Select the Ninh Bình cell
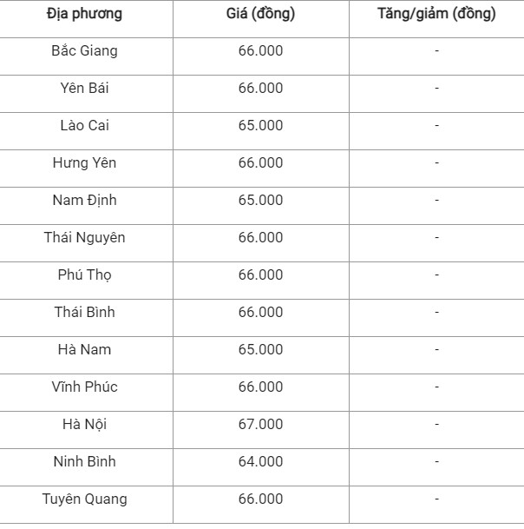The width and height of the screenshot is (524, 529). point(84,462)
